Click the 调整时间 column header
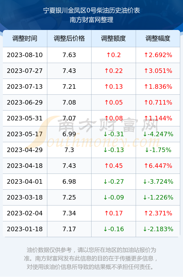 (x=25, y=38)
